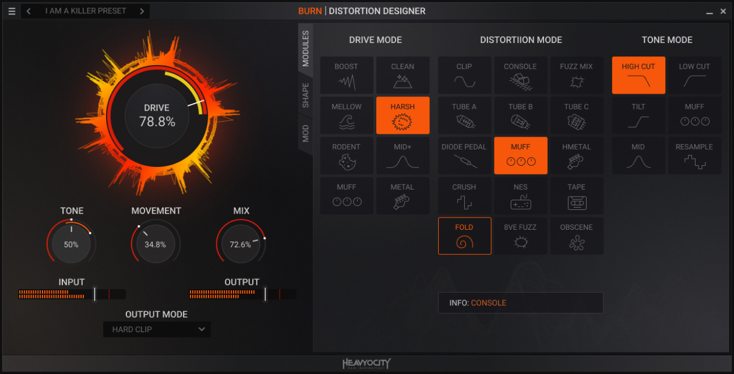The height and width of the screenshot is (374, 734).
Task: Disable the active Harsh drive mode
Action: (x=403, y=115)
